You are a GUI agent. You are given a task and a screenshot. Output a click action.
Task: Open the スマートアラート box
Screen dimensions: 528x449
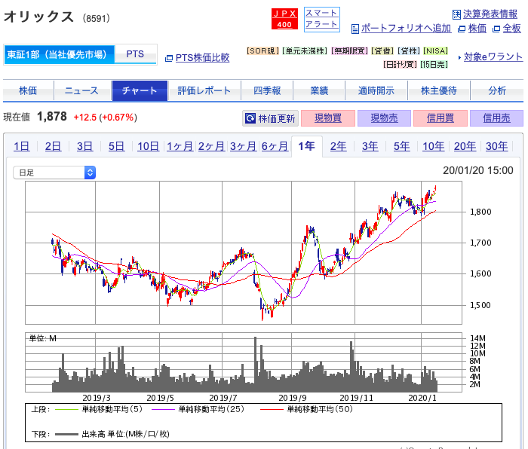[322, 20]
